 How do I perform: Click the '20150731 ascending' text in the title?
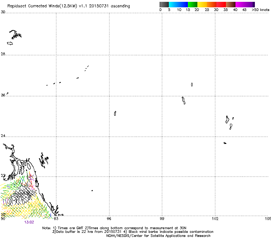pos(109,6)
